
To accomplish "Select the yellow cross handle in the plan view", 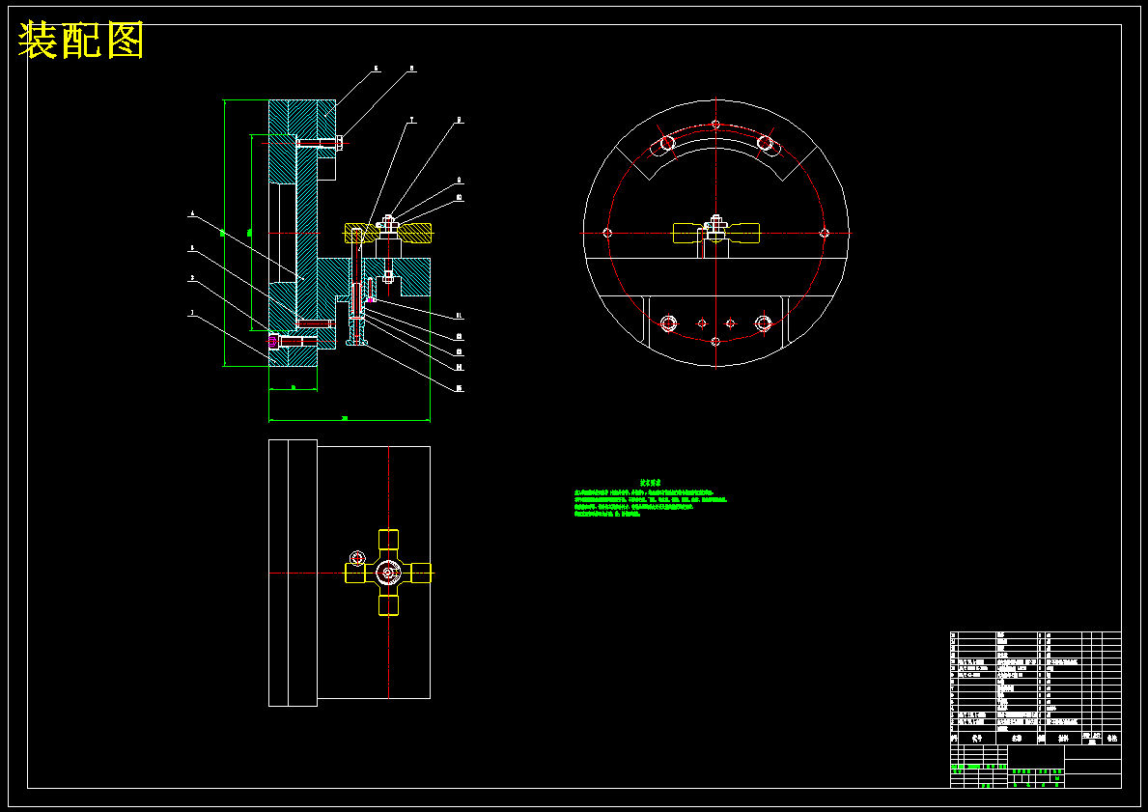I will (388, 573).
